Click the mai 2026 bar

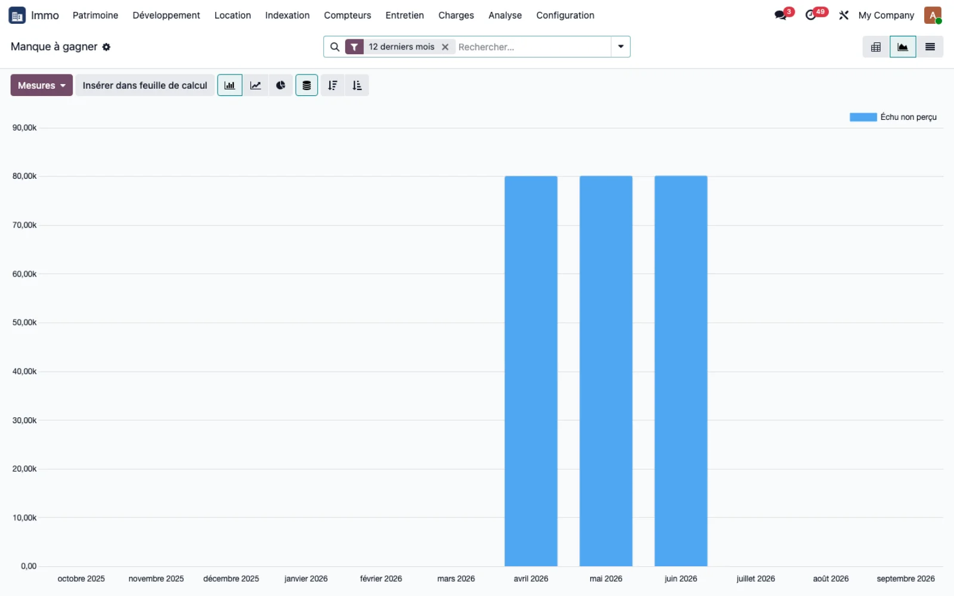point(606,371)
